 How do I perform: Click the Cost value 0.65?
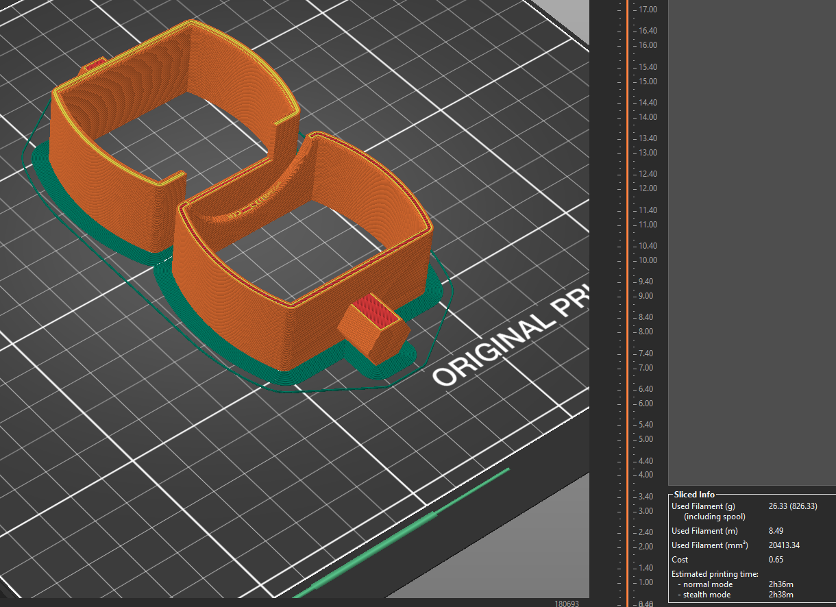point(777,560)
